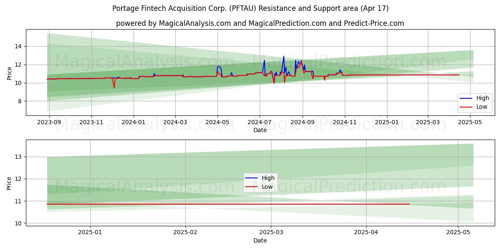
Task: Click the '14' price tick on top chart
Action: click(19, 46)
